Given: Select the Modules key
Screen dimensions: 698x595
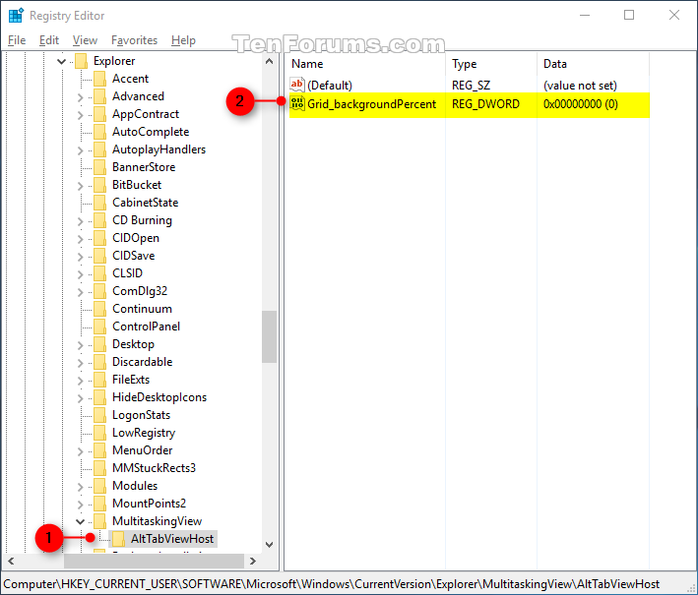Looking at the screenshot, I should click(135, 486).
